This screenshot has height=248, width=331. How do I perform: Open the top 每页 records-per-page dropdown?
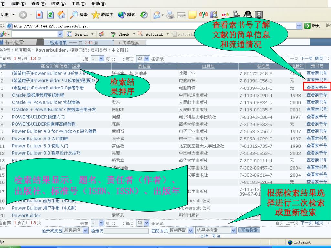click(x=147, y=59)
